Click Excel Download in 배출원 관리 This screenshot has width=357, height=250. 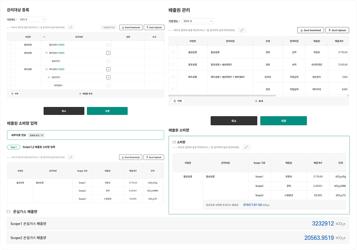pos(311,30)
